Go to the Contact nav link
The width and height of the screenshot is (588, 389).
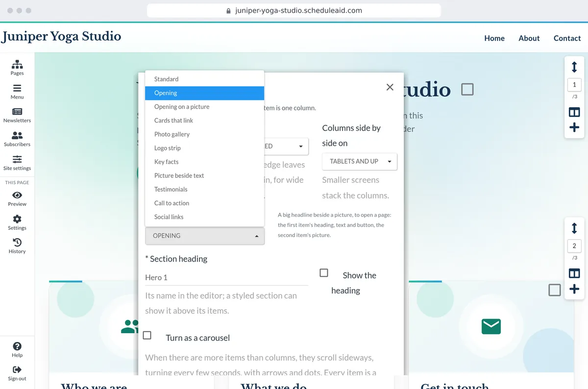tap(567, 38)
